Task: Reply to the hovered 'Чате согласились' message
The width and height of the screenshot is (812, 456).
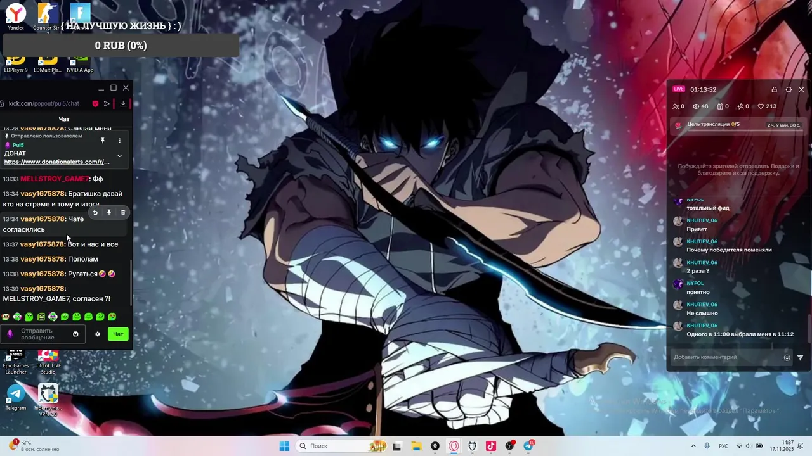Action: point(95,213)
